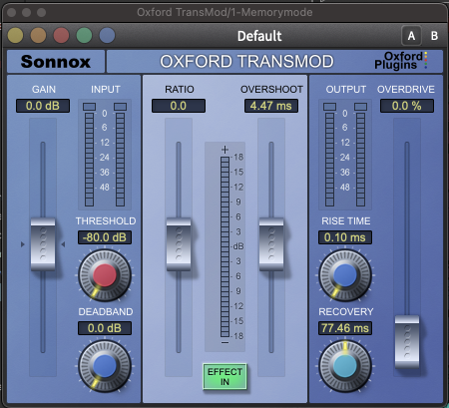The width and height of the screenshot is (449, 408).
Task: Click the GAIN fader handle
Action: click(x=43, y=244)
